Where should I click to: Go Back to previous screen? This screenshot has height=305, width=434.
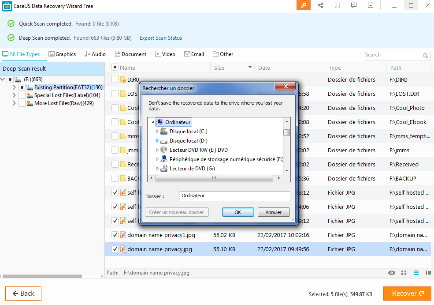[x=23, y=294]
